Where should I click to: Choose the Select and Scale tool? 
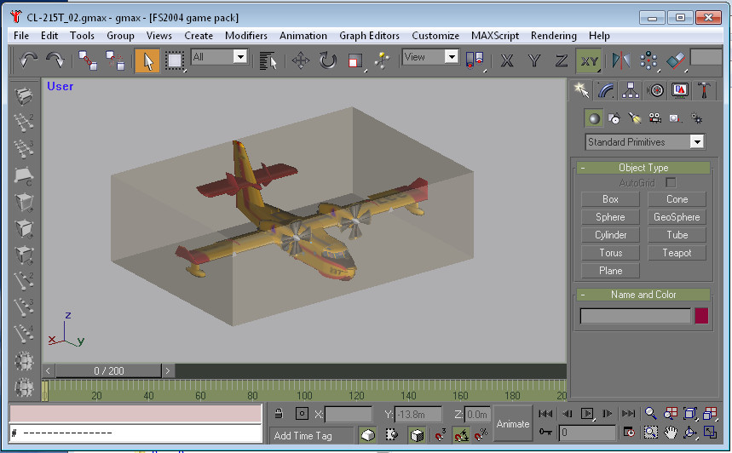coord(355,60)
